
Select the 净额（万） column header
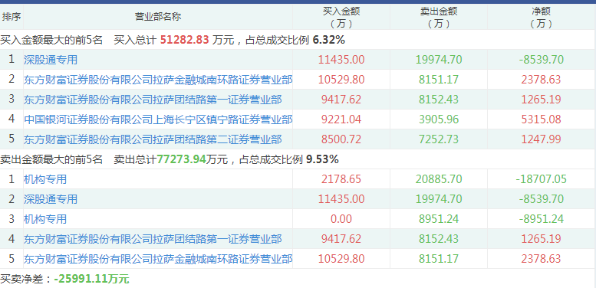pyautogui.click(x=542, y=17)
